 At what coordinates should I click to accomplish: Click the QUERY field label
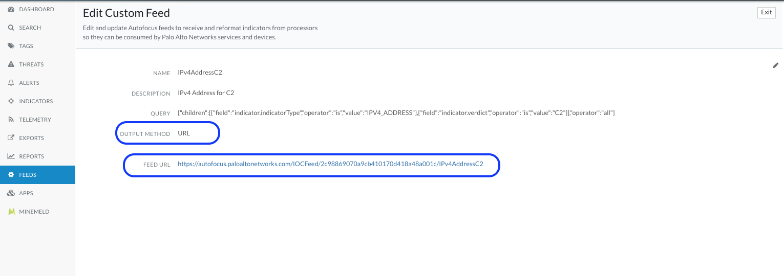[x=161, y=113]
